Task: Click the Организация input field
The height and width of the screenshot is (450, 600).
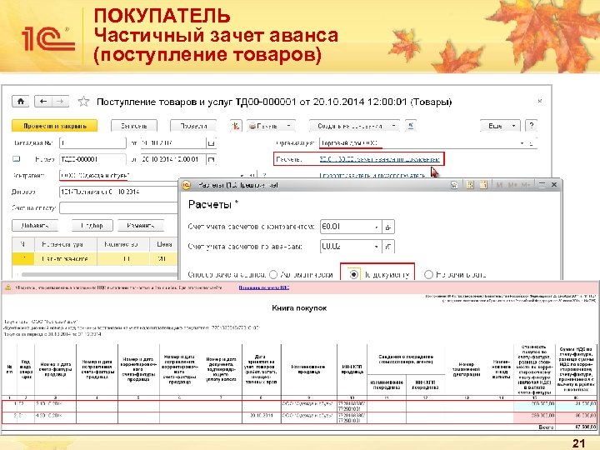Action: 418,143
